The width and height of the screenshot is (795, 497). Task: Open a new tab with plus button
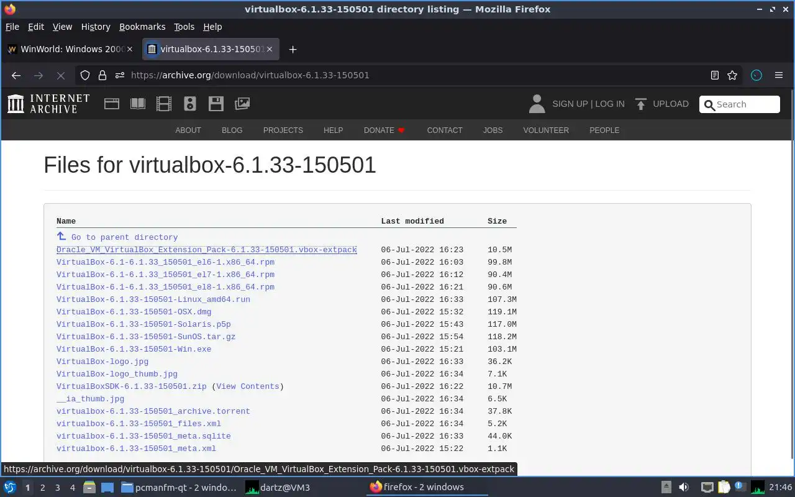pyautogui.click(x=293, y=50)
